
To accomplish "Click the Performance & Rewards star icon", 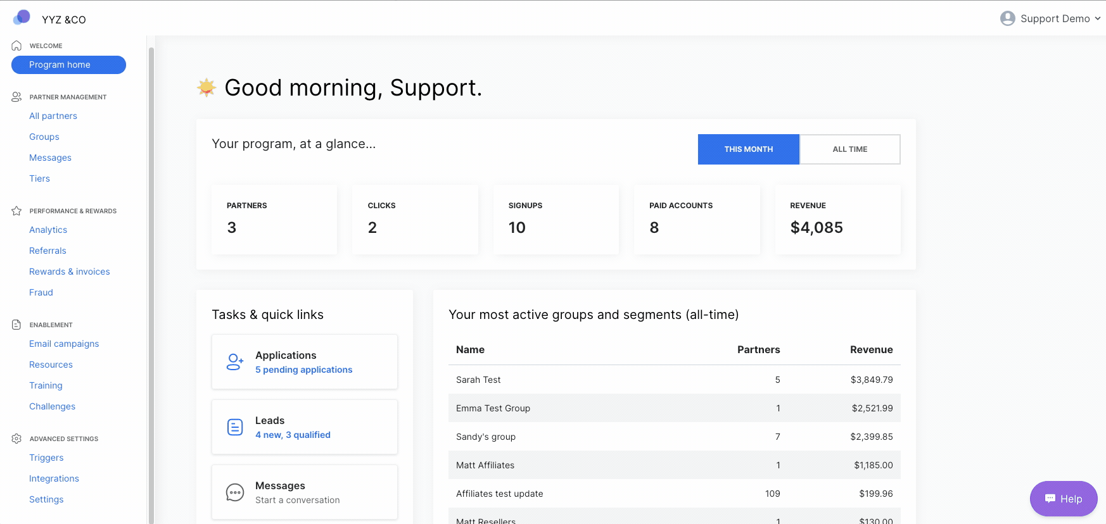I will [16, 211].
